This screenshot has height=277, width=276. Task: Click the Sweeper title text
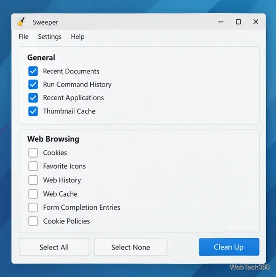(x=45, y=22)
